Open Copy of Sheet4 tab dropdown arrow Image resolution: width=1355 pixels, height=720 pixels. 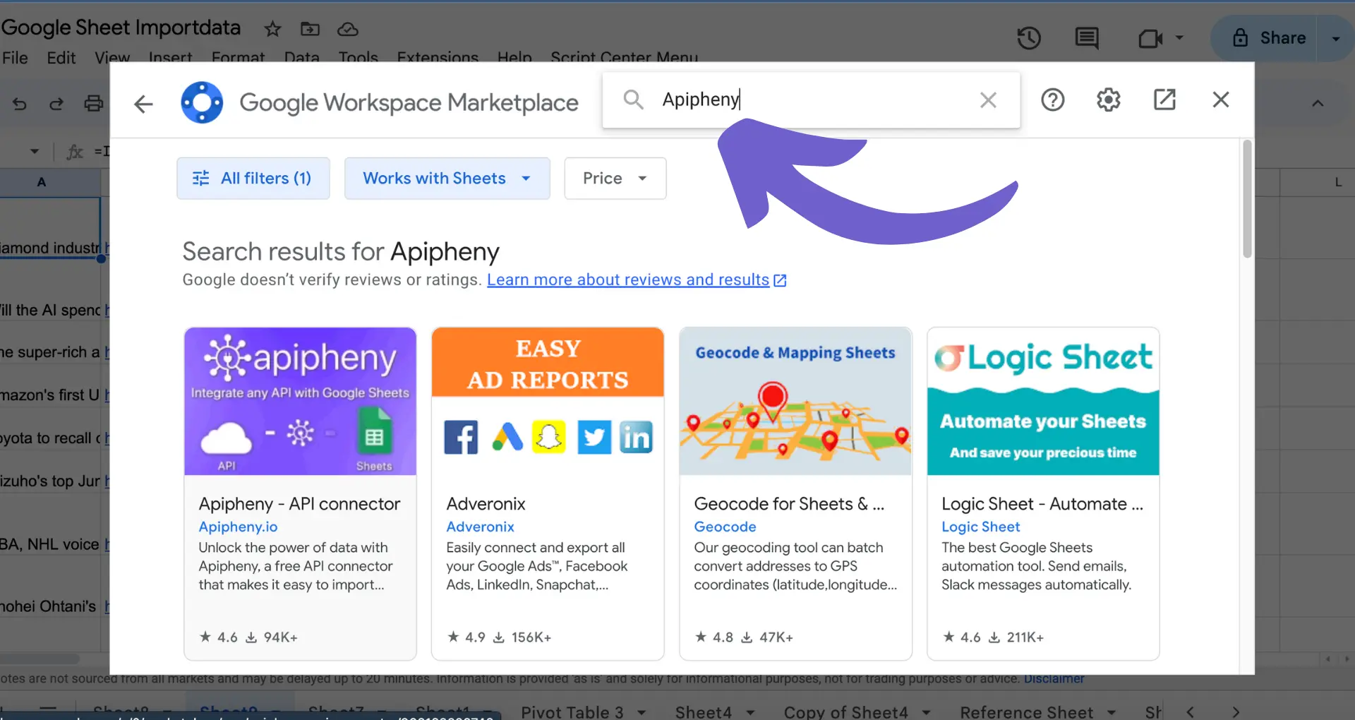point(926,712)
